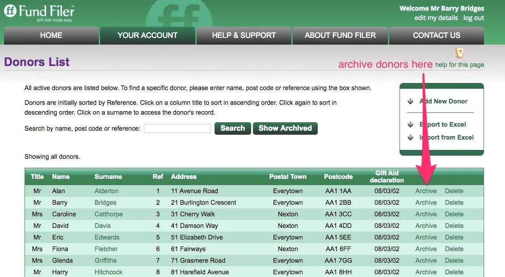This screenshot has height=277, width=505.
Task: Switch to ABOUT FUND FILER tab
Action: [x=340, y=35]
